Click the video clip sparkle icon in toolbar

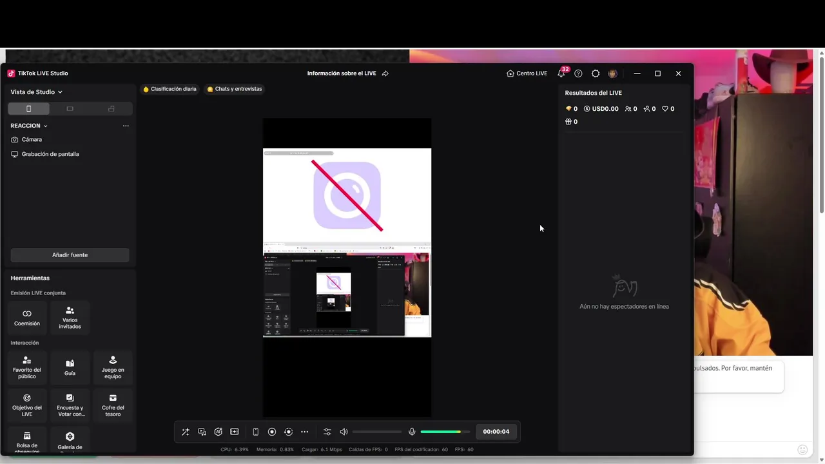click(x=234, y=432)
